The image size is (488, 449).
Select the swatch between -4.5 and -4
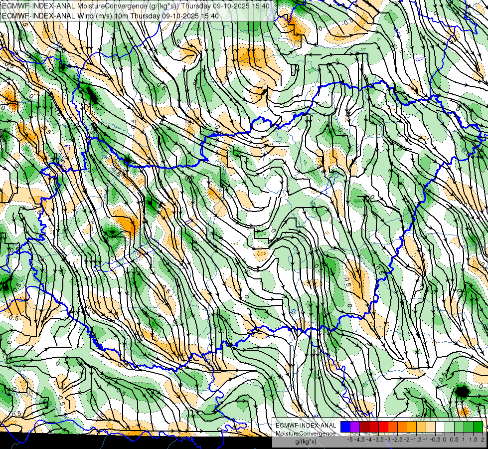364,427
